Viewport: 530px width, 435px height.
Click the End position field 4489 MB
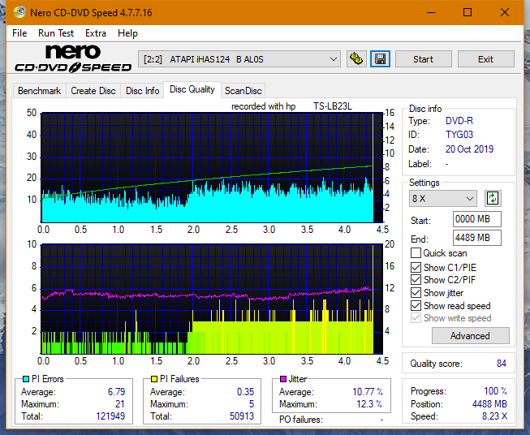(476, 238)
